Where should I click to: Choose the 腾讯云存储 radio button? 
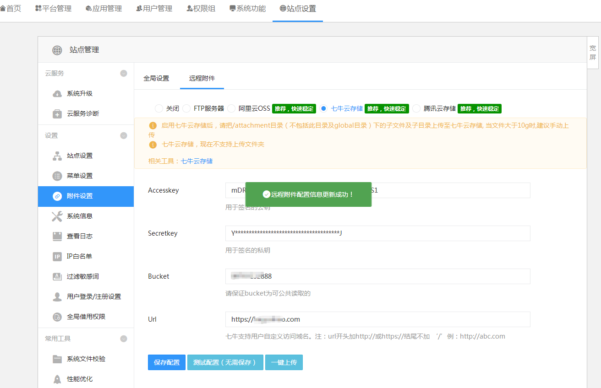point(416,108)
